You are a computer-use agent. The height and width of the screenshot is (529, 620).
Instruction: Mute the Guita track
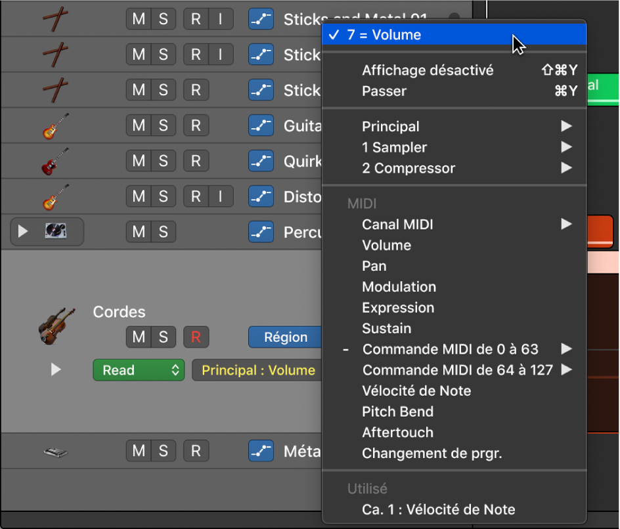[139, 125]
